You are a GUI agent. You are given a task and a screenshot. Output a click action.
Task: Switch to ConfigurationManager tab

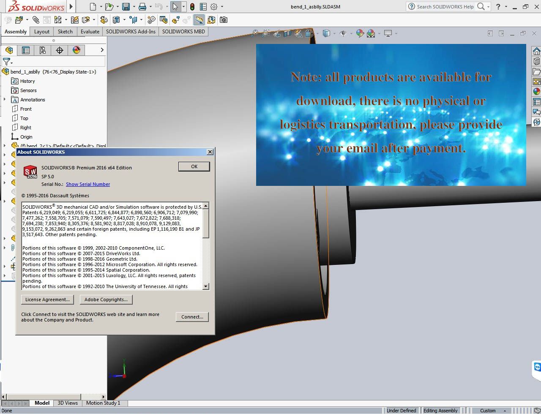[43, 50]
